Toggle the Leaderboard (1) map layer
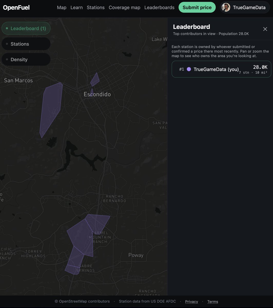This screenshot has width=273, height=308. (26, 28)
